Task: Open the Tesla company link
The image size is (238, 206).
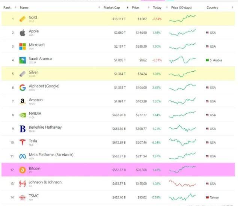Action: tap(33, 141)
